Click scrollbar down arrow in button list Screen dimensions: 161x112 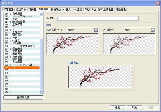click(x=41, y=92)
